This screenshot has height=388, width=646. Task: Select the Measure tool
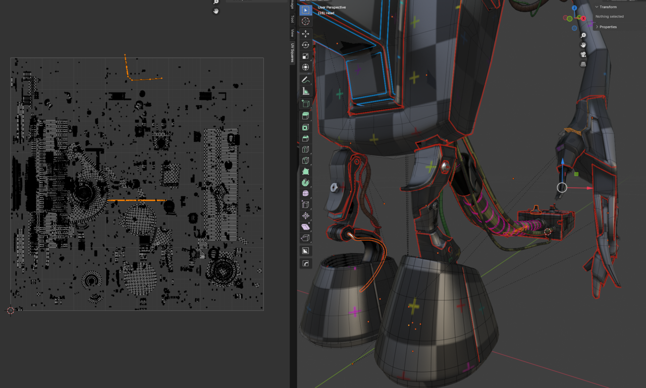click(305, 91)
